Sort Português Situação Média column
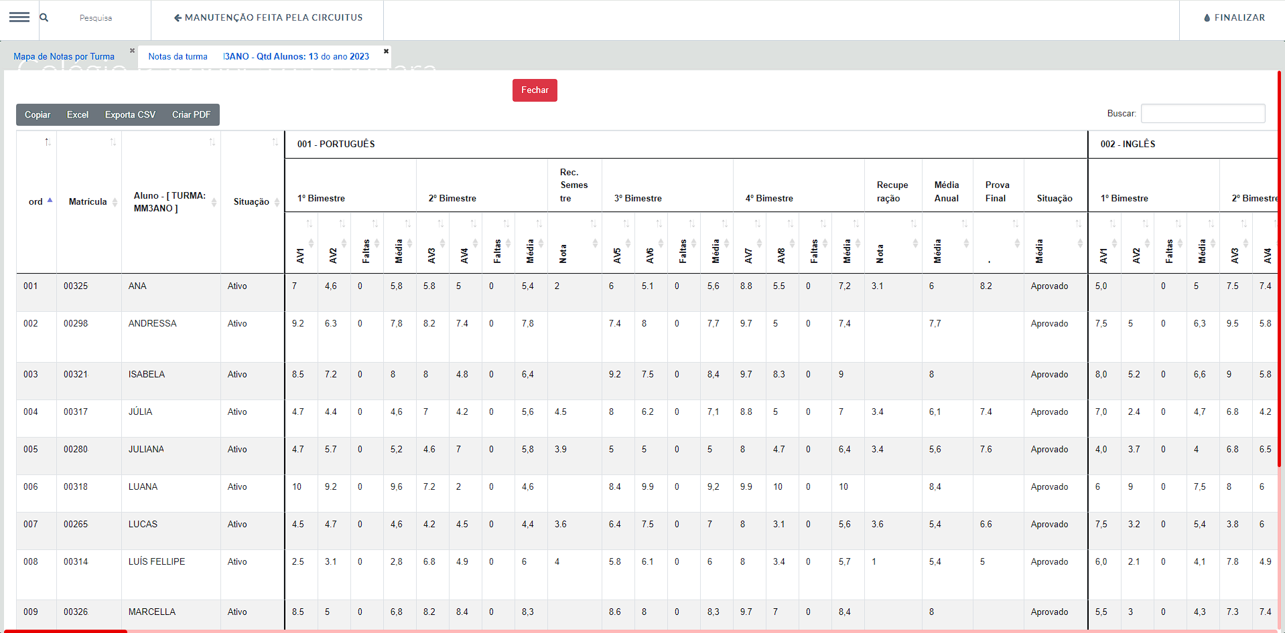The height and width of the screenshot is (633, 1285). pyautogui.click(x=1055, y=243)
